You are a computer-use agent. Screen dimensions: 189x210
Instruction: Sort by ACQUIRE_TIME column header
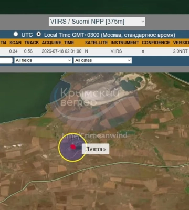pos(58,43)
